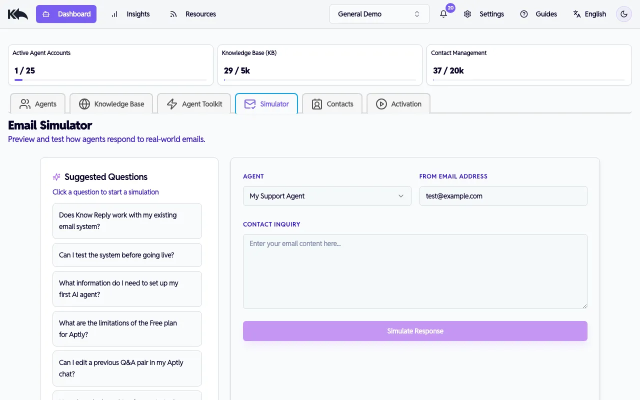Open the Activation play tab
Screen dimensions: 640x400
point(398,104)
